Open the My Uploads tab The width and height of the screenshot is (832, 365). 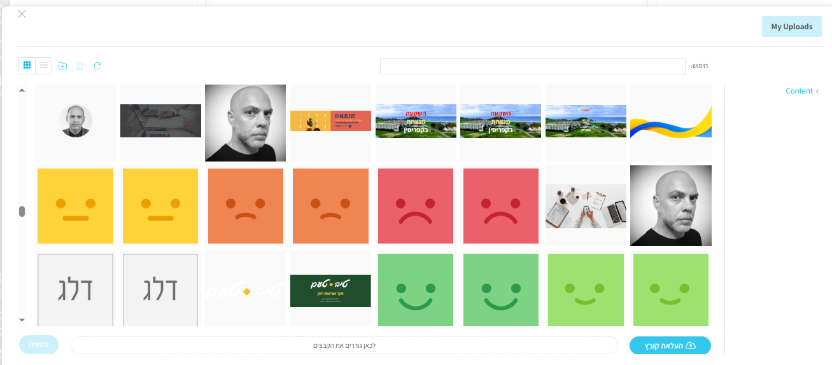[x=791, y=27]
